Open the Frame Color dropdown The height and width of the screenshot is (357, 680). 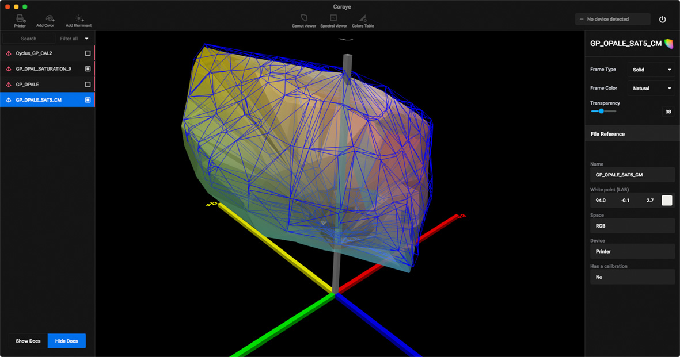[651, 88]
